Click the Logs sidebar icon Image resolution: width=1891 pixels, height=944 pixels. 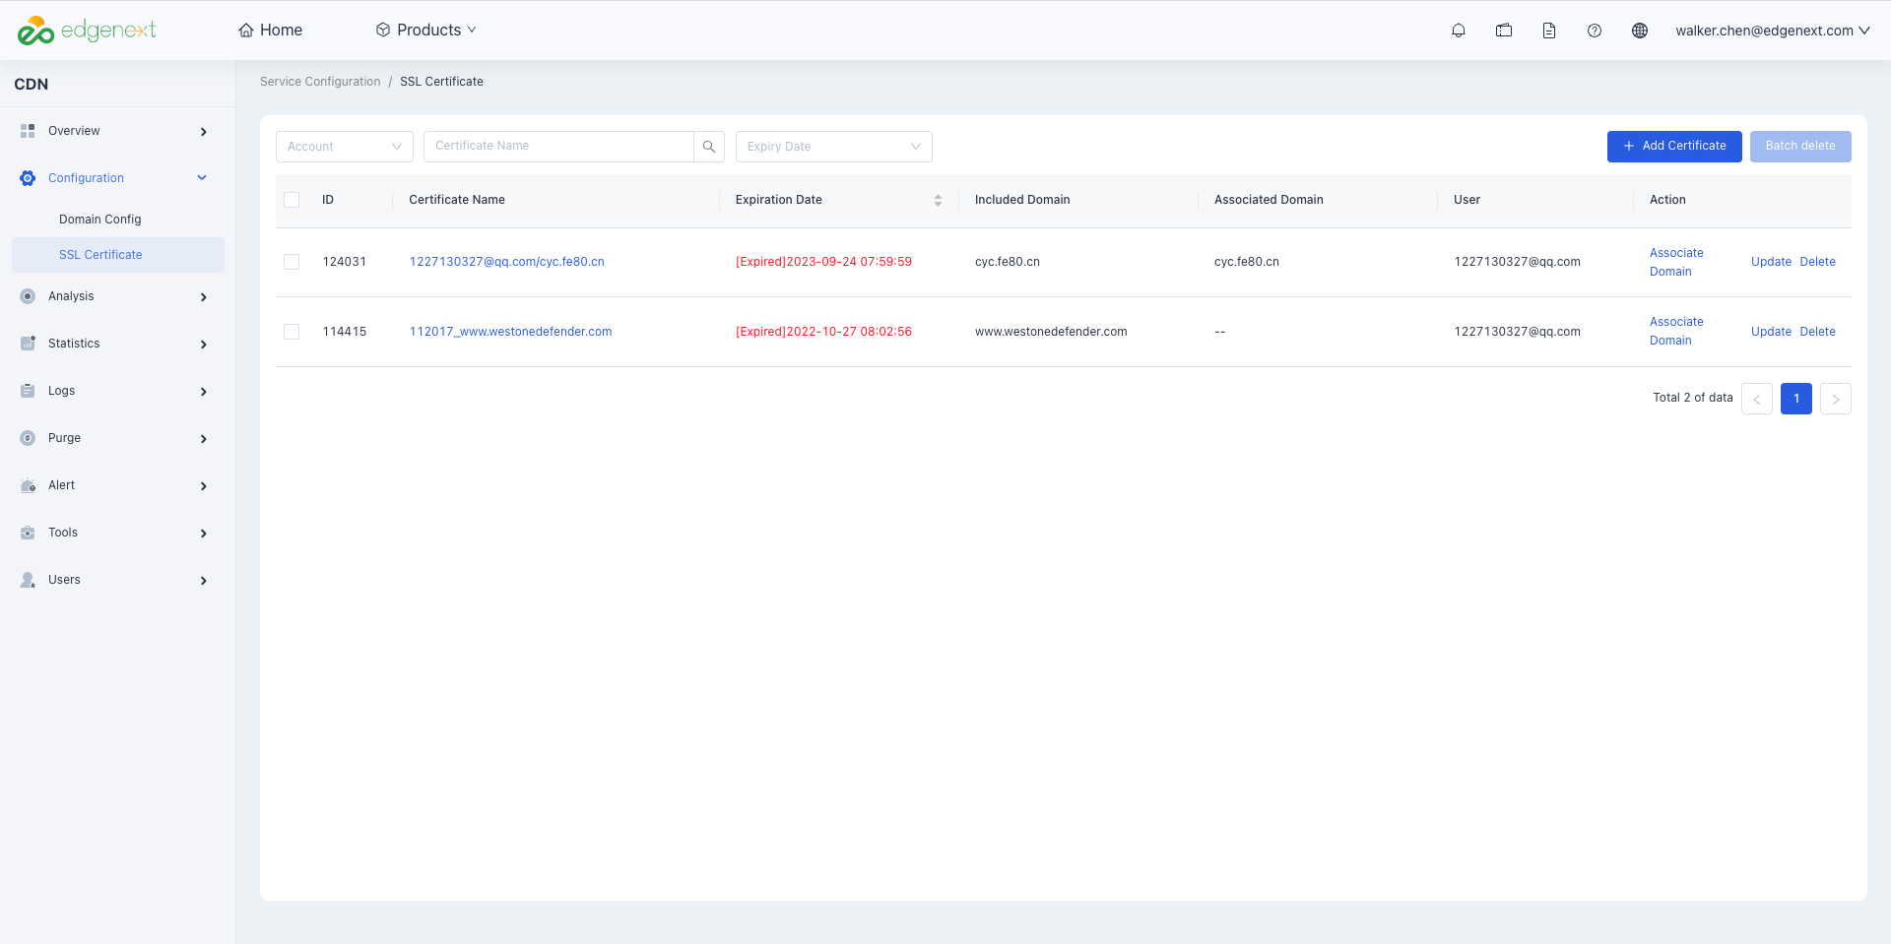point(28,391)
